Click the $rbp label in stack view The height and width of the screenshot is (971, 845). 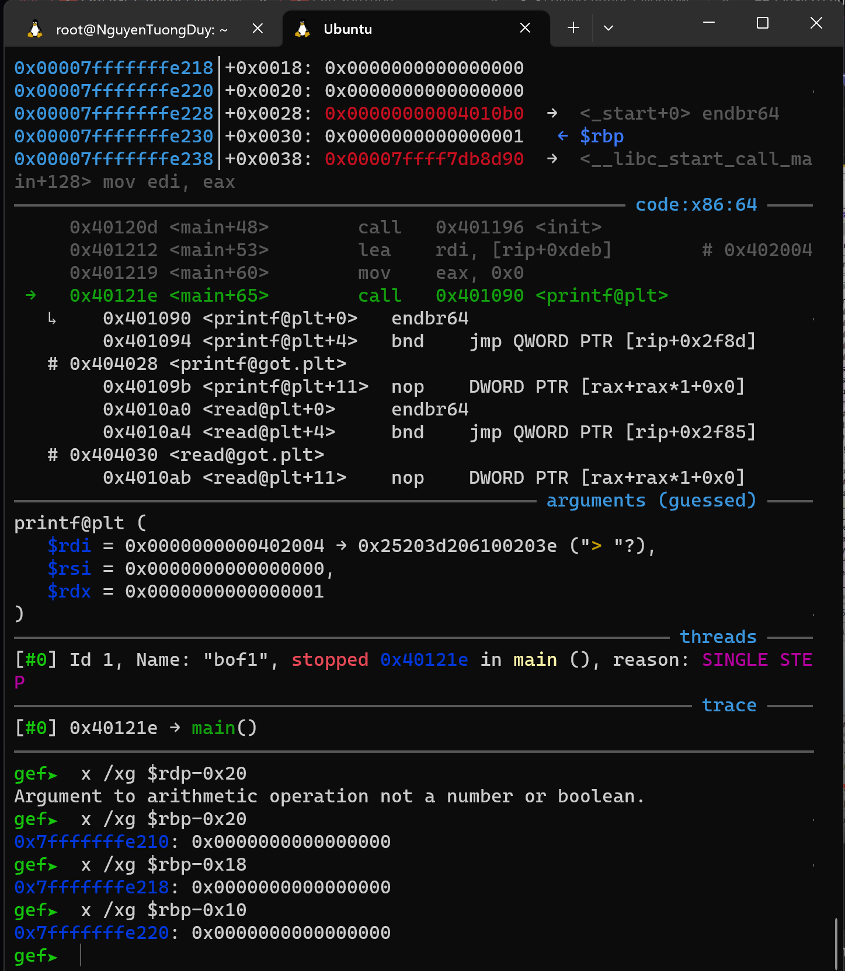pos(601,137)
